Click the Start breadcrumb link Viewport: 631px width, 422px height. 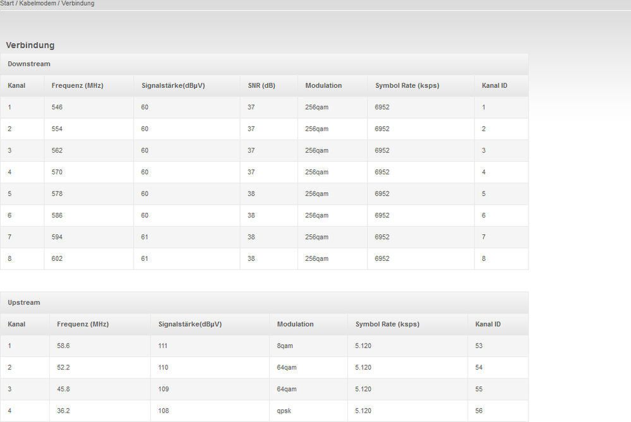[x=7, y=4]
